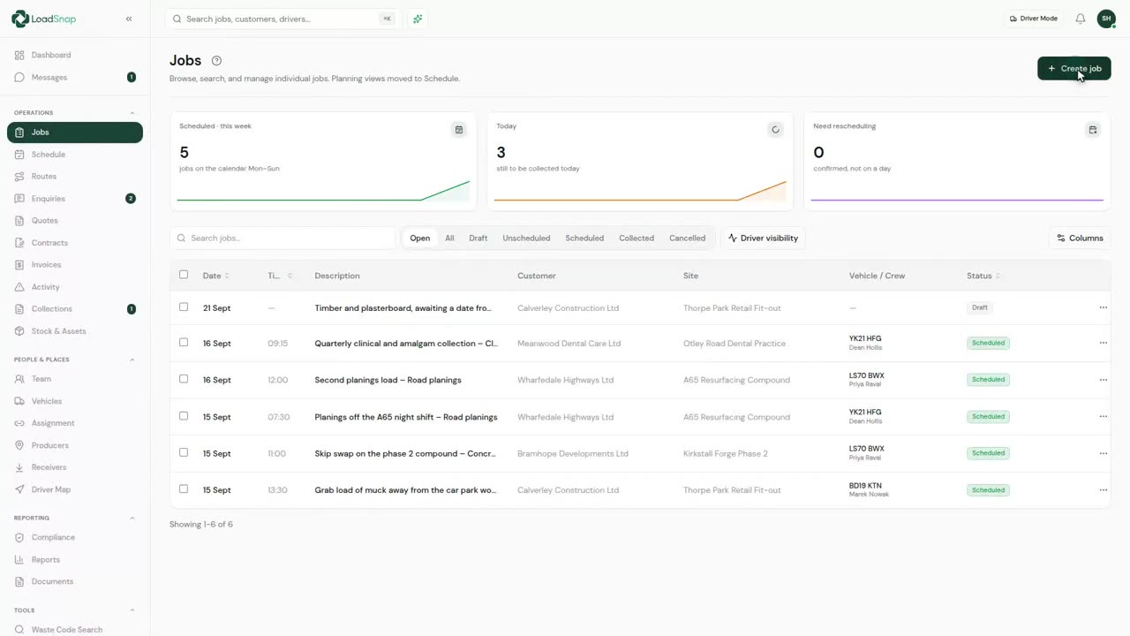Open the SH user avatar menu
1130x636 pixels.
pos(1106,19)
